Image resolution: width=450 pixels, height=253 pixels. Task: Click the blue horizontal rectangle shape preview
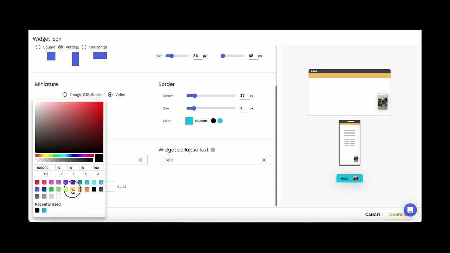(100, 56)
